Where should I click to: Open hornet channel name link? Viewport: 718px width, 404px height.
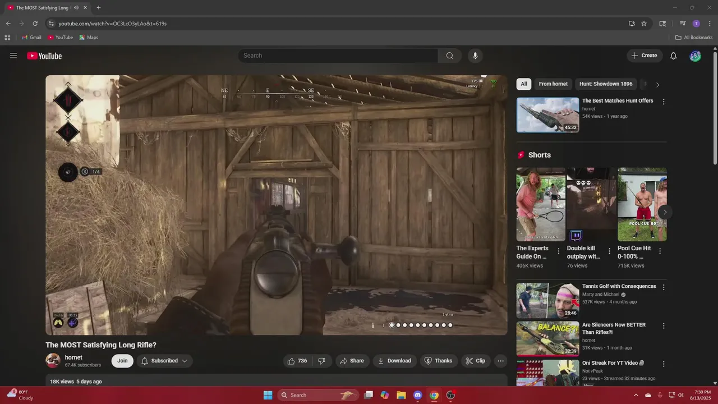(73, 357)
